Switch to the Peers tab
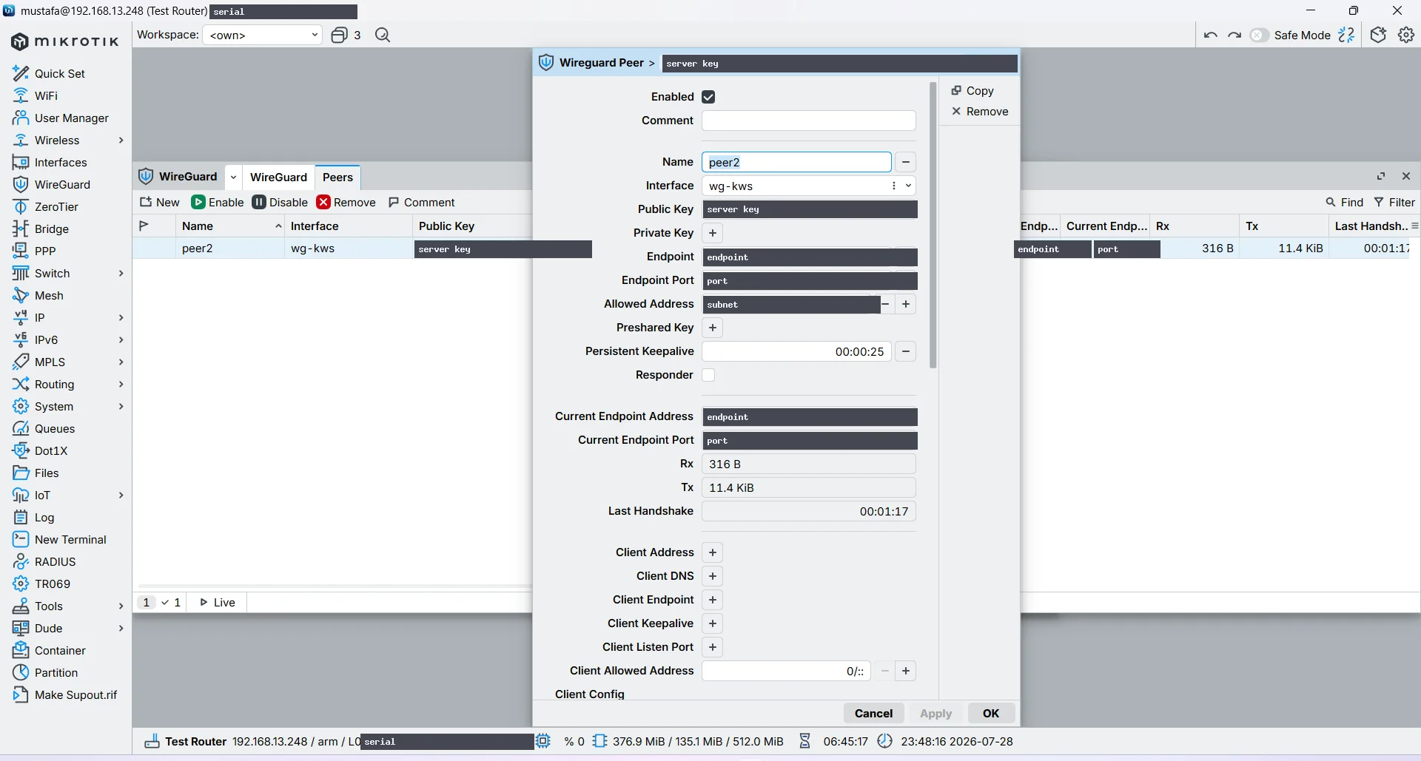The width and height of the screenshot is (1421, 761). pyautogui.click(x=337, y=177)
